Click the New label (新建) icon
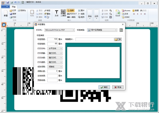This screenshot has height=113, width=159. click(6, 13)
